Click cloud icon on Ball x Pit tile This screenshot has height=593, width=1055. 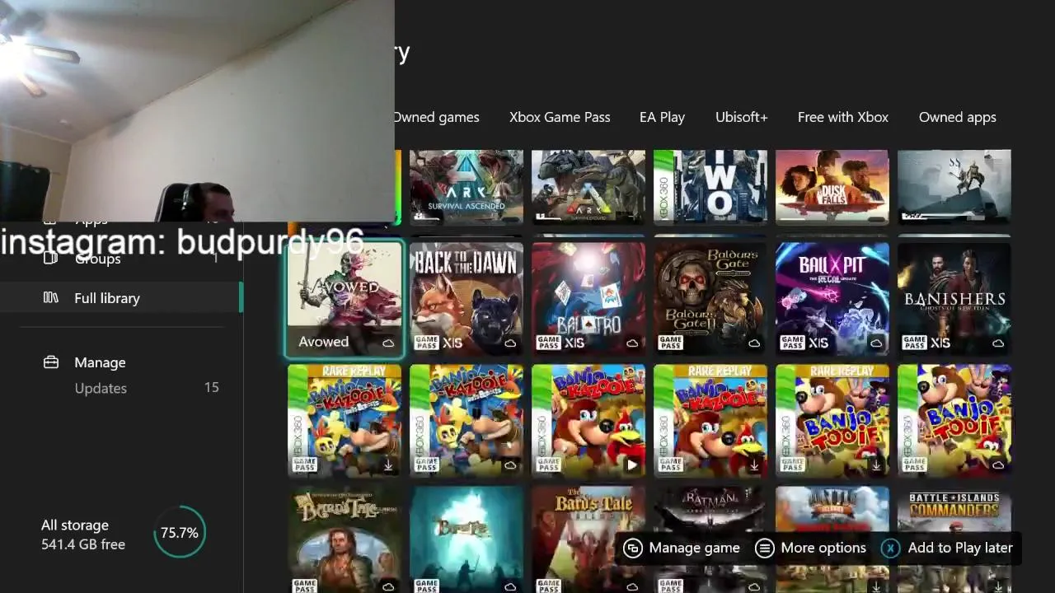(876, 343)
